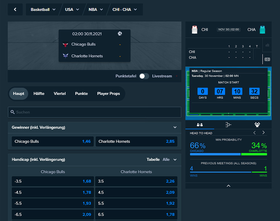Click the 34% Charlotte probability value
Image resolution: width=280 pixels, height=221 pixels.
(259, 146)
